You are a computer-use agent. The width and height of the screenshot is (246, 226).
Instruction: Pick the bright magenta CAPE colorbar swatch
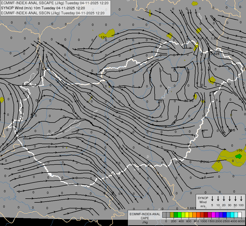213,215
